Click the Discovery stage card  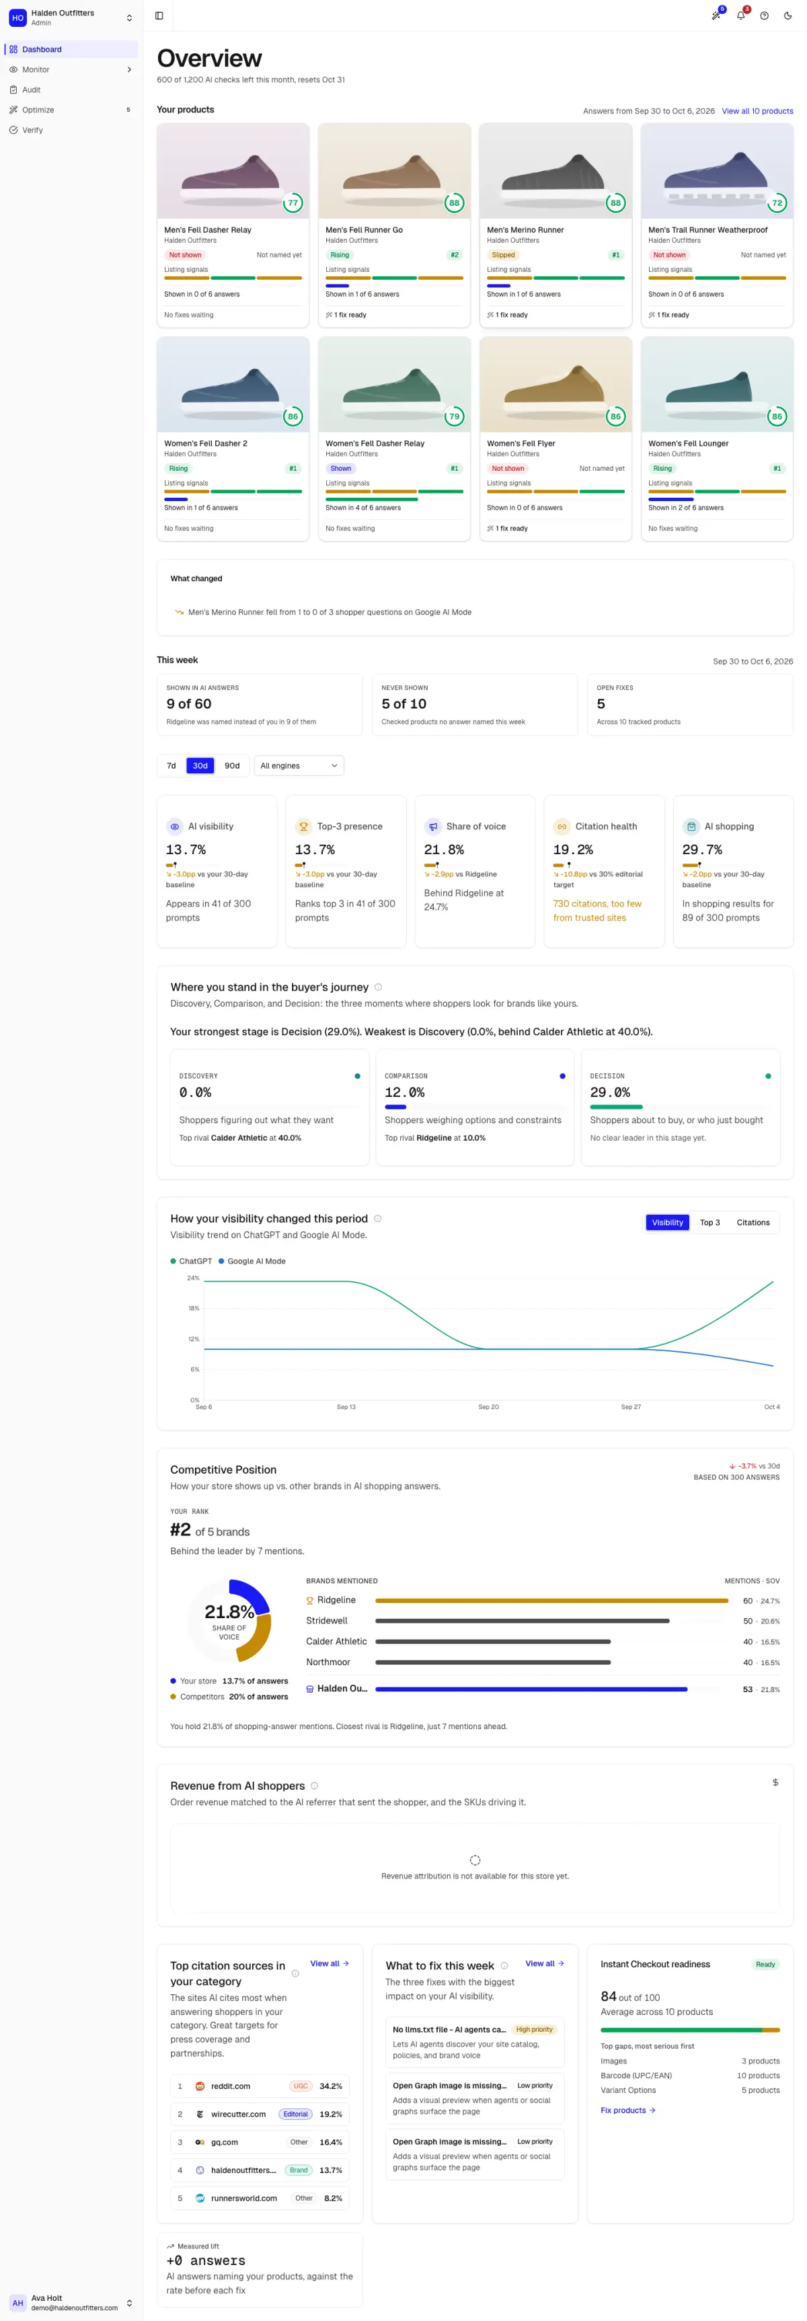270,1107
